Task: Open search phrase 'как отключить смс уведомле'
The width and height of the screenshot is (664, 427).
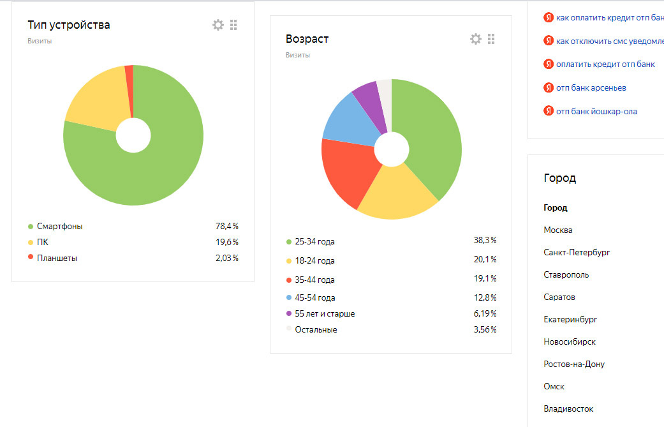Action: coord(610,41)
